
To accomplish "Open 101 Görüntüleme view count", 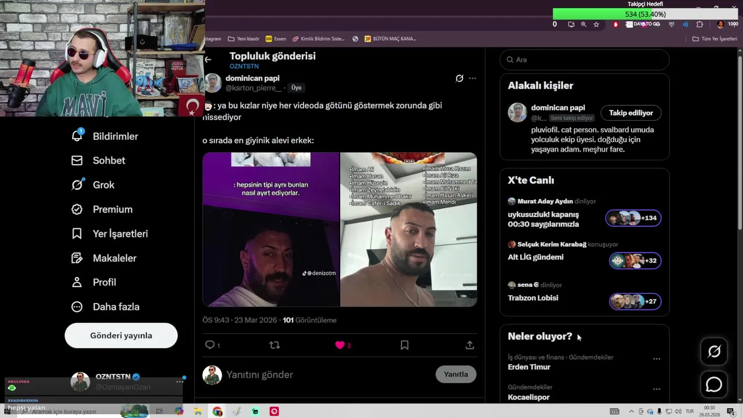I will pos(309,320).
